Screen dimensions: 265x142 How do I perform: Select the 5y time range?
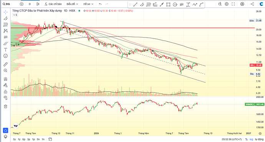[14, 139]
